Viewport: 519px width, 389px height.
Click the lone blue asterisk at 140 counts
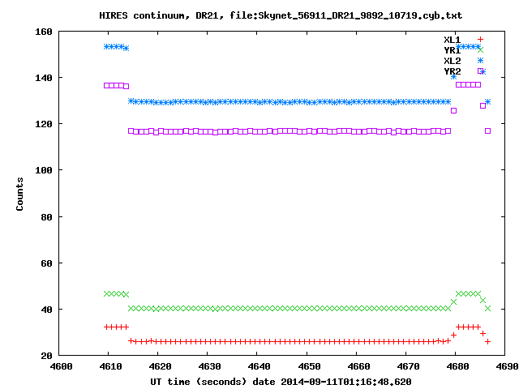pyautogui.click(x=454, y=77)
